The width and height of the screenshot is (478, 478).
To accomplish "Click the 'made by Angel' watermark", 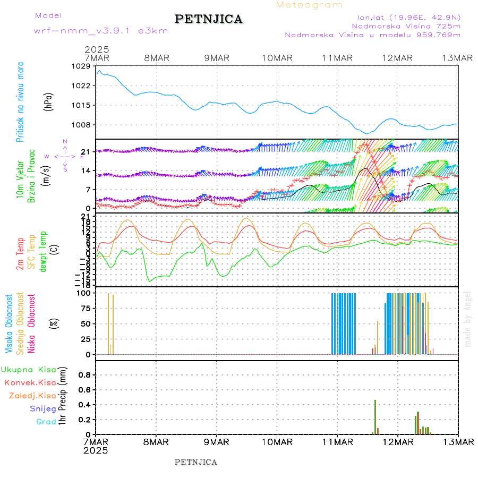I will coord(468,319).
